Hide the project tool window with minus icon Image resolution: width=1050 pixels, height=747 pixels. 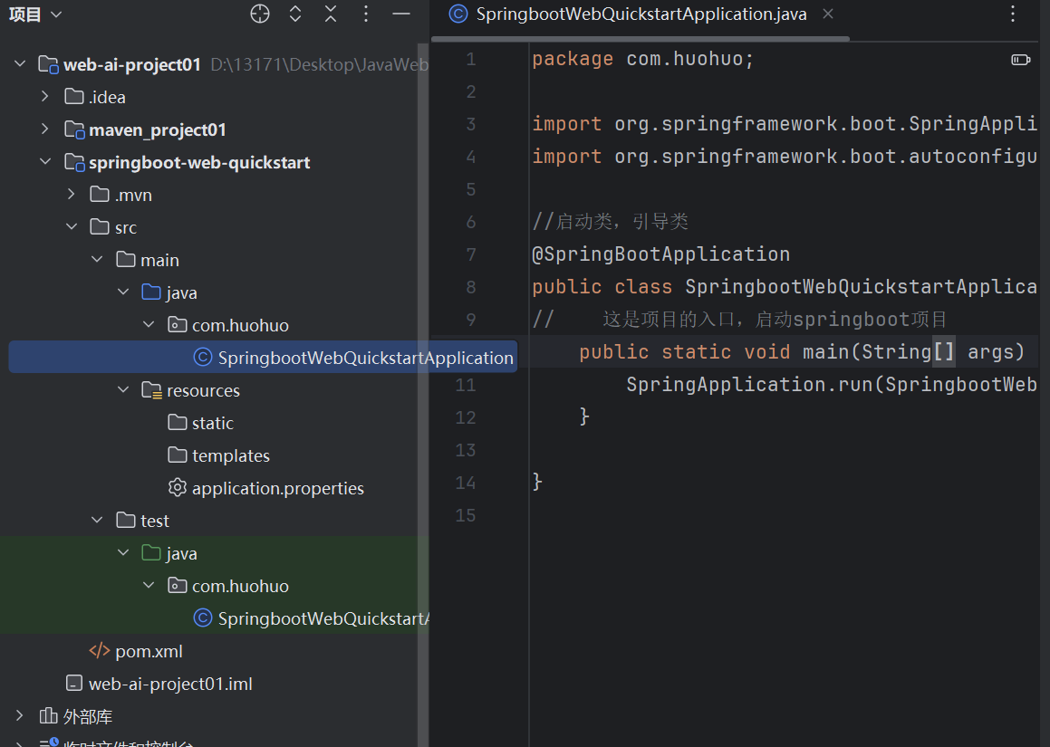[x=401, y=14]
